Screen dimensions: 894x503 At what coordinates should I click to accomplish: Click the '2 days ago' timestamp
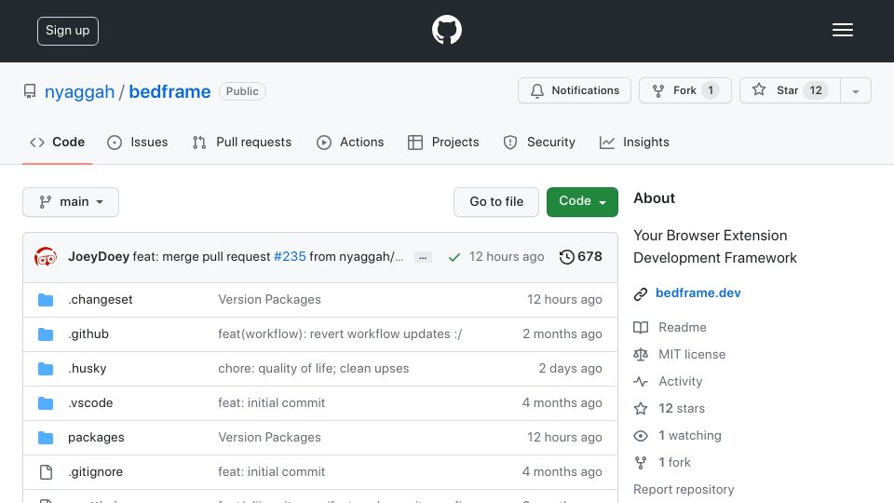coord(570,369)
